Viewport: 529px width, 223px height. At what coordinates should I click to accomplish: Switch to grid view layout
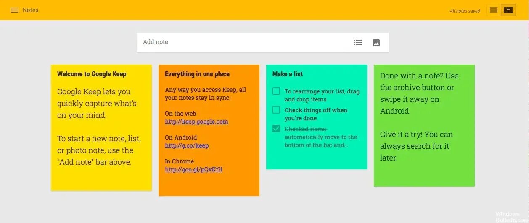508,10
